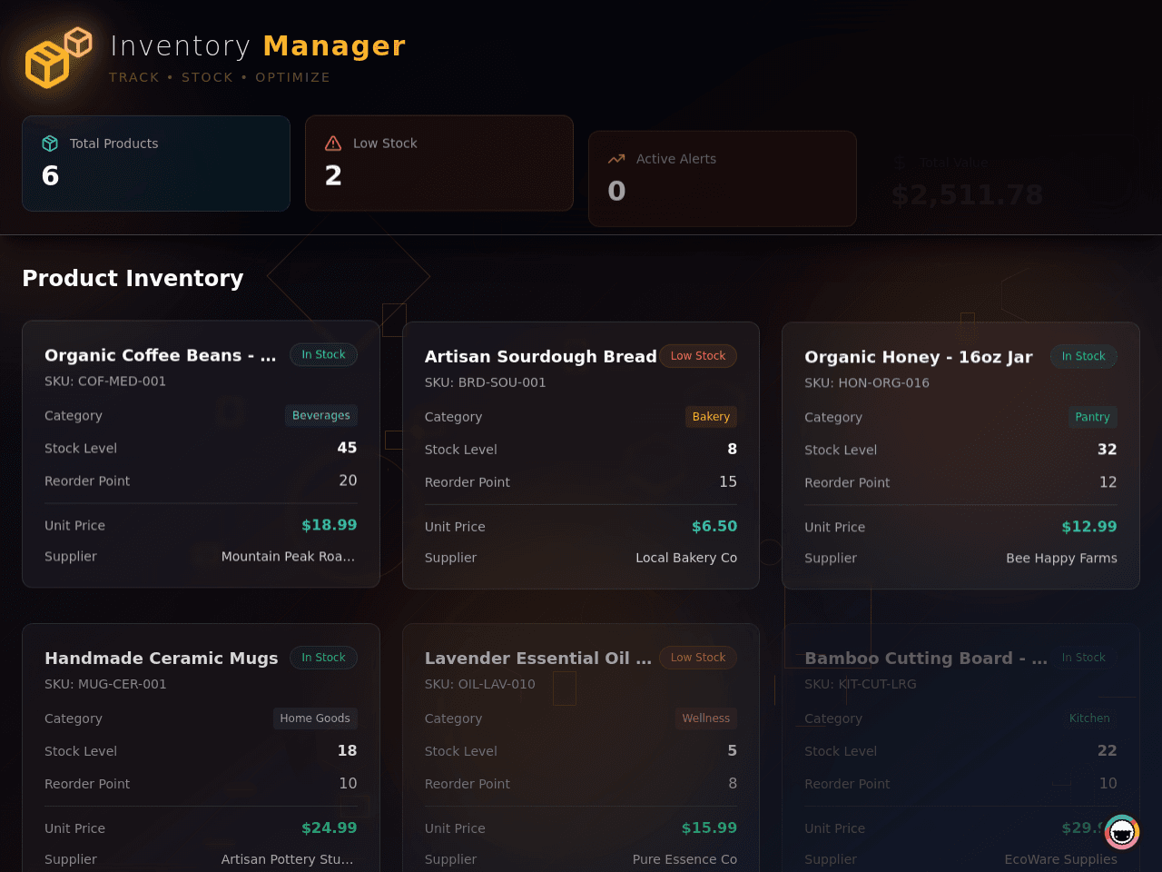
Task: Click the Inventory Manager title
Action: (x=258, y=45)
